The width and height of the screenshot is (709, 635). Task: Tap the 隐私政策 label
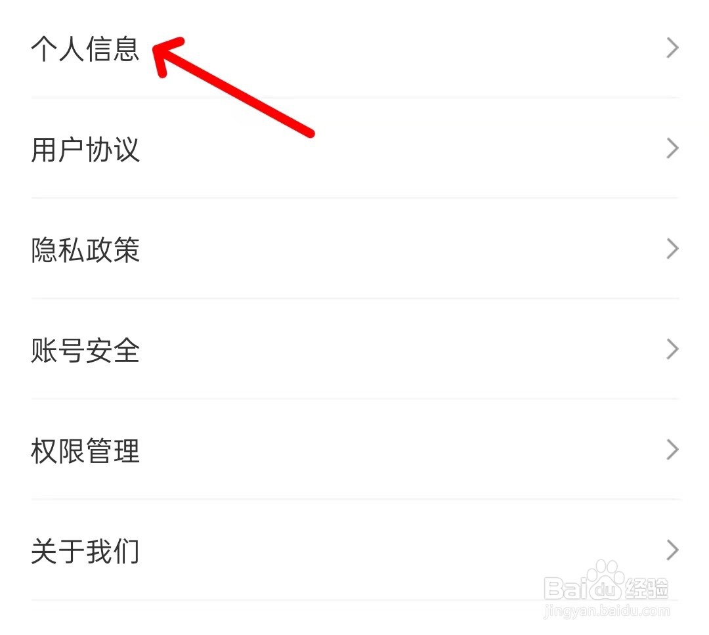(x=85, y=249)
